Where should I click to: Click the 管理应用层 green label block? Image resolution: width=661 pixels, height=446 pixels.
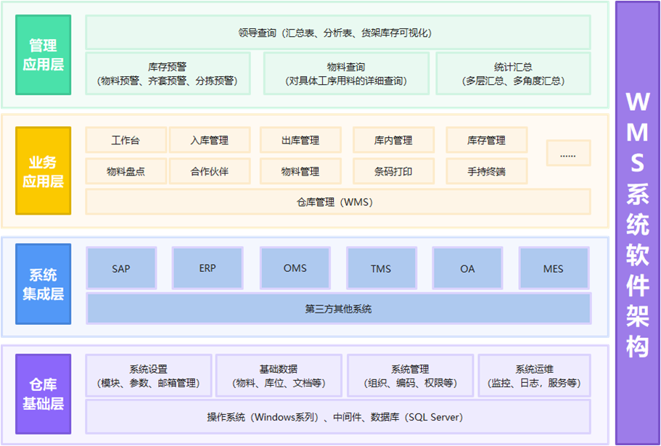coord(43,54)
